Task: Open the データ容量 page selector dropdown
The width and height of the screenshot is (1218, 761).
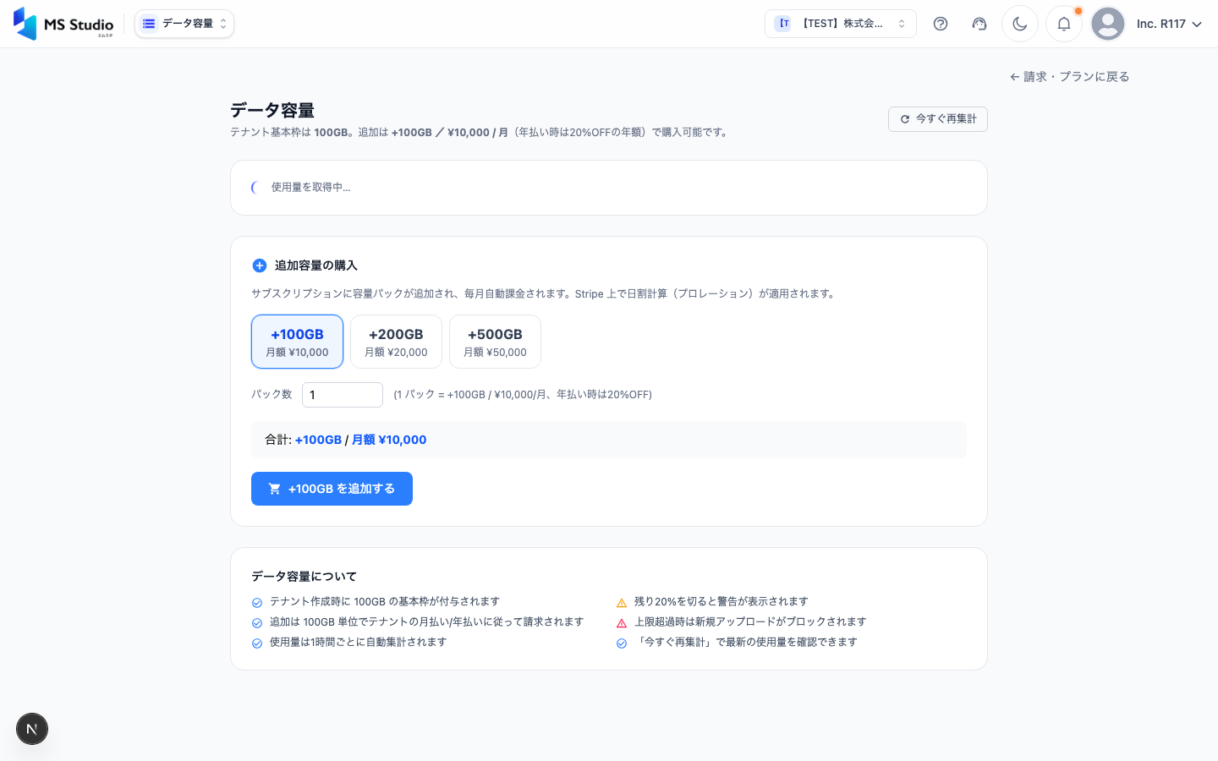Action: click(x=184, y=24)
